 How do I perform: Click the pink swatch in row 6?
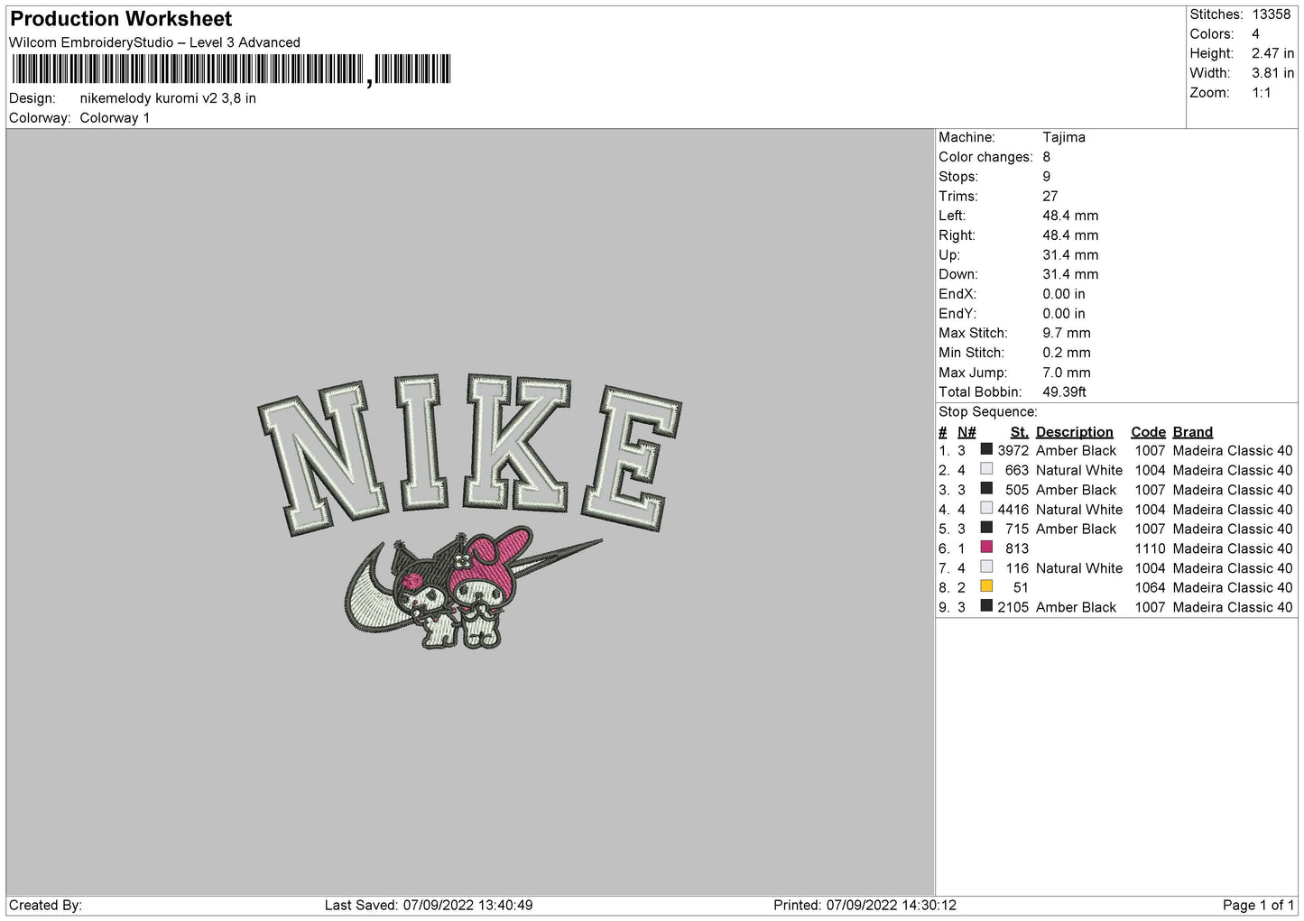click(x=986, y=548)
